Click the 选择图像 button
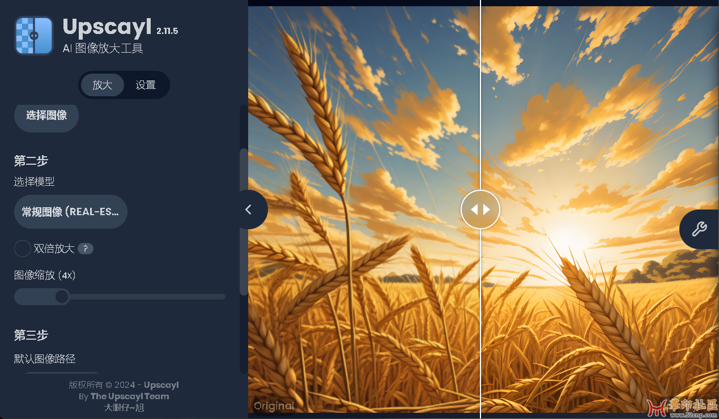Image resolution: width=719 pixels, height=419 pixels. click(46, 116)
